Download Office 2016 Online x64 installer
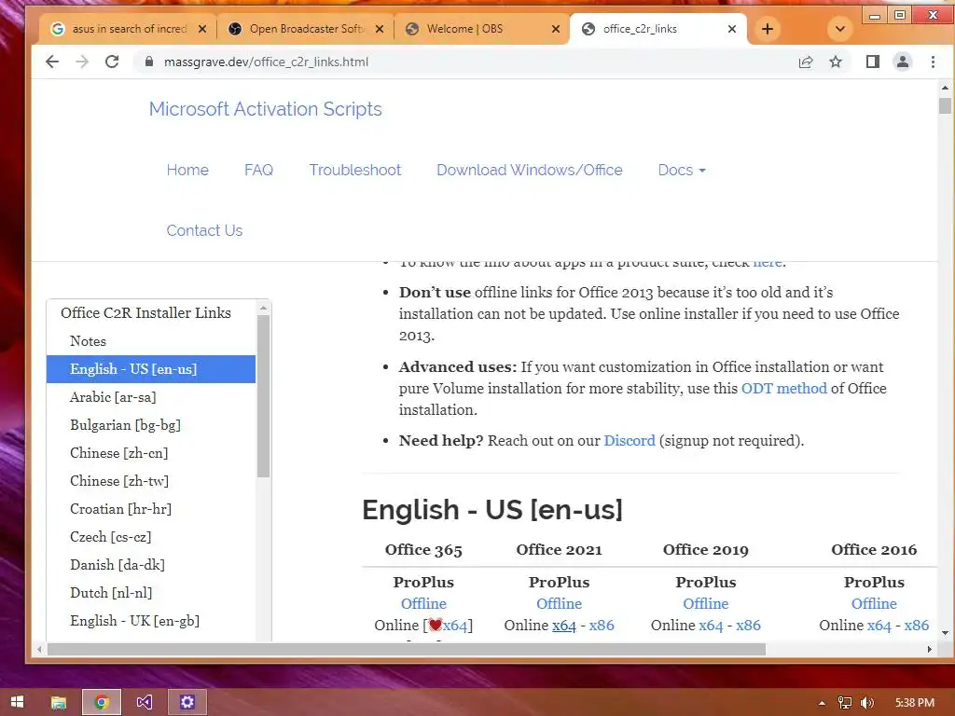The width and height of the screenshot is (955, 716). tap(879, 626)
